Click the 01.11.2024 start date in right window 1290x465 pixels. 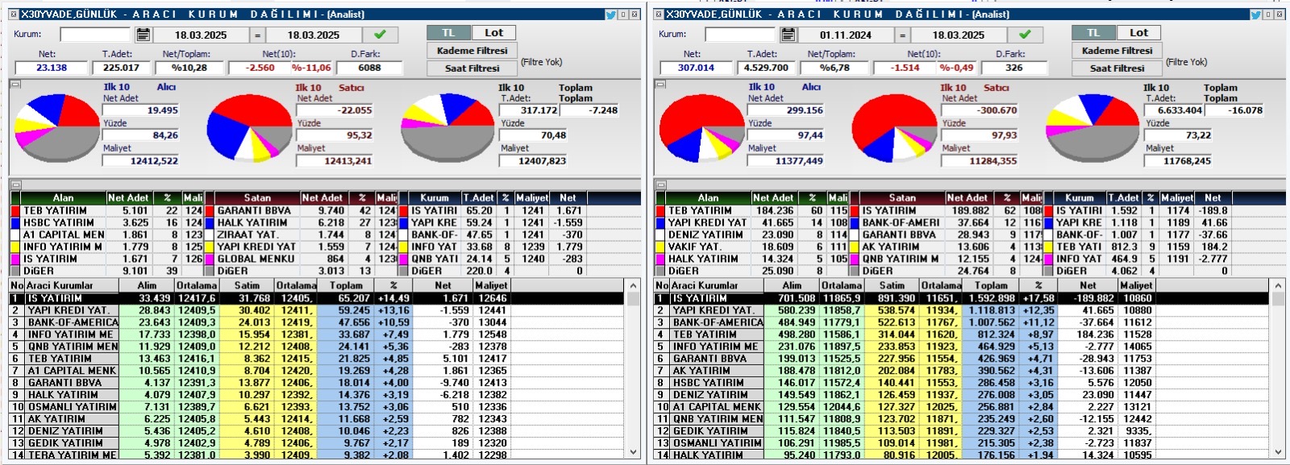tap(846, 35)
